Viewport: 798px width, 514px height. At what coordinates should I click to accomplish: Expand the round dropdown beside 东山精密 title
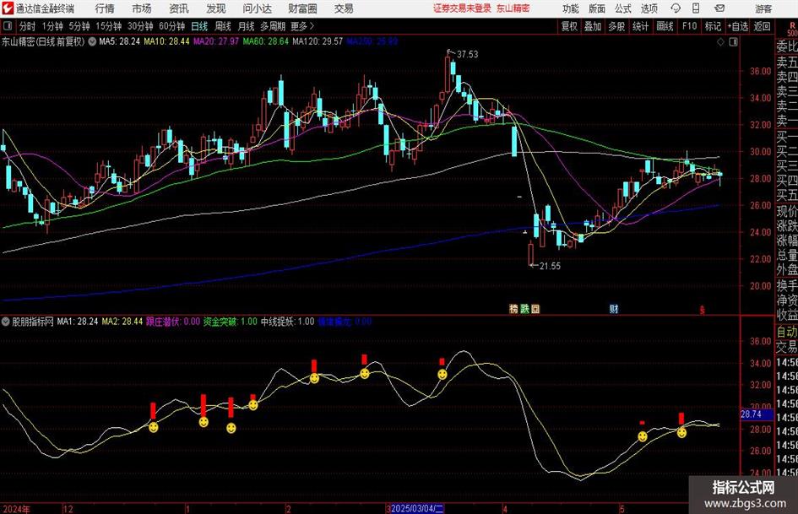tap(92, 41)
